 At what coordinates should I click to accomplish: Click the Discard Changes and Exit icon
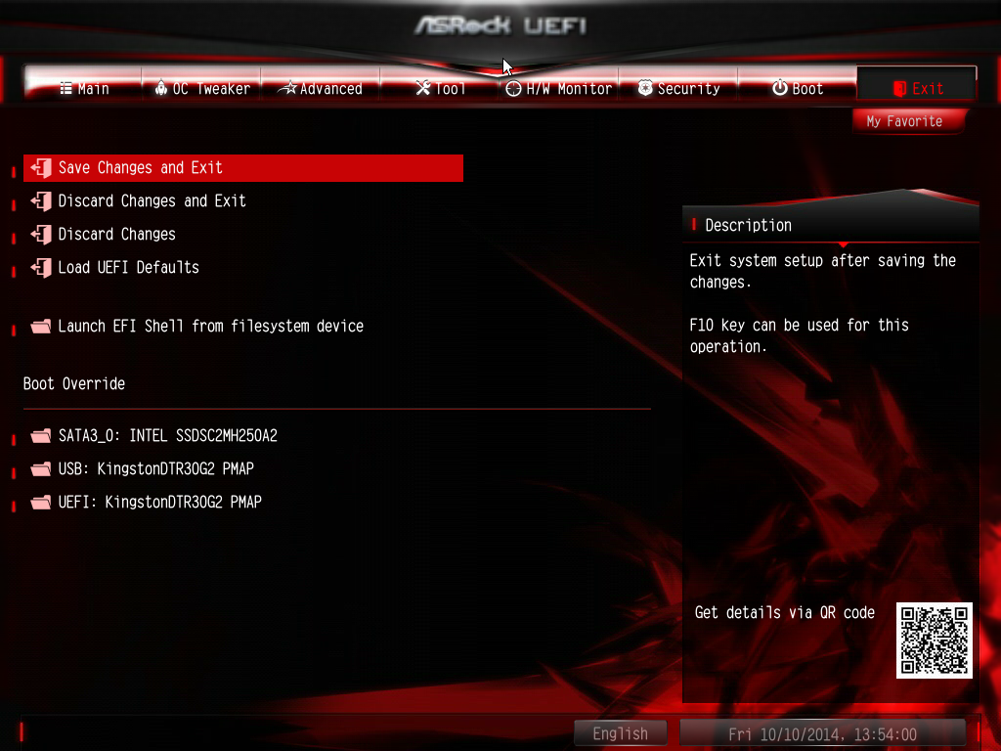[x=41, y=201]
